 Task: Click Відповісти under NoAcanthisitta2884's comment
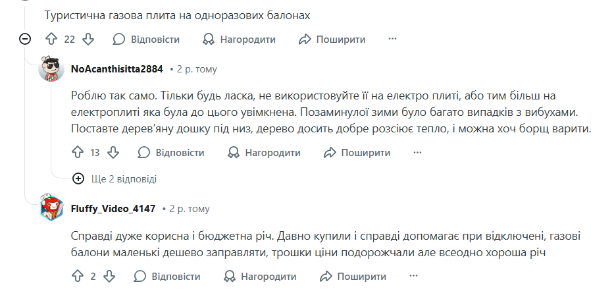[x=171, y=153]
